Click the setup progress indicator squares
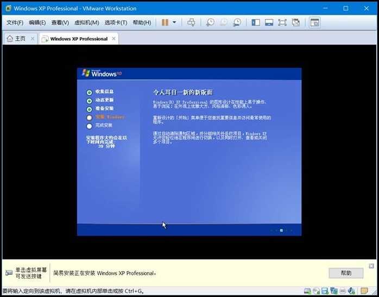 [x=281, y=230]
